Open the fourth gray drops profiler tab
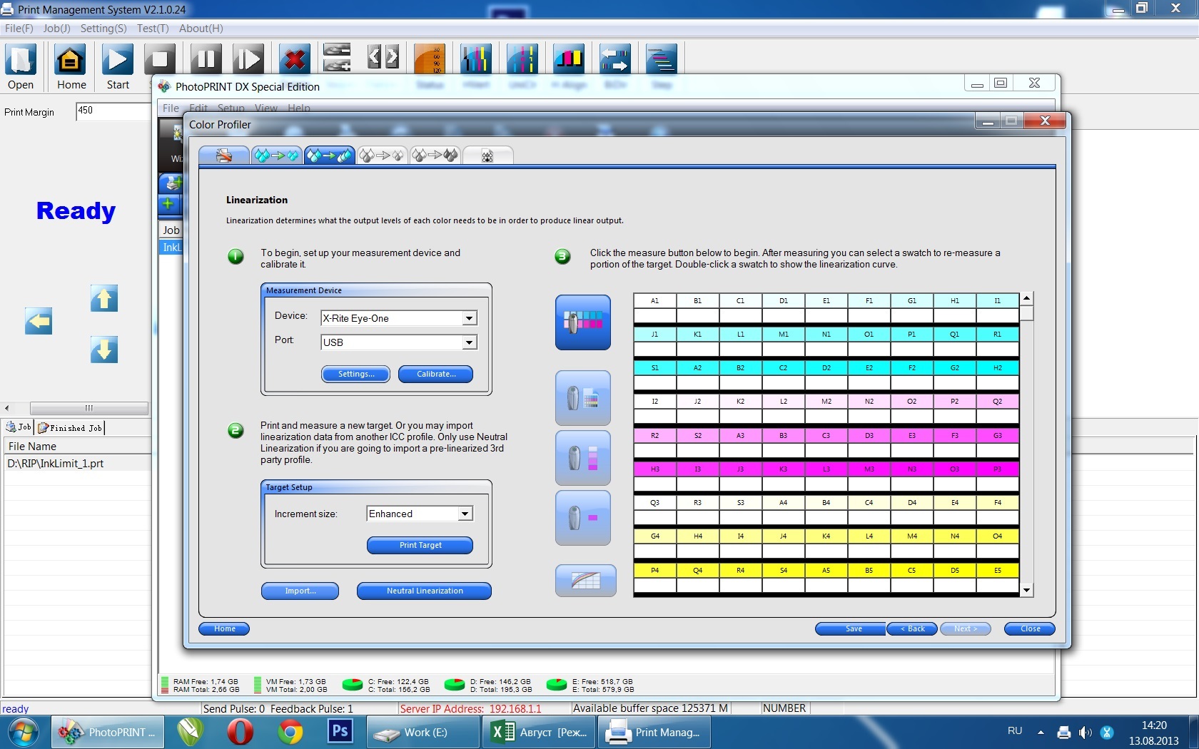Screen dimensions: 1199x749 [x=382, y=156]
